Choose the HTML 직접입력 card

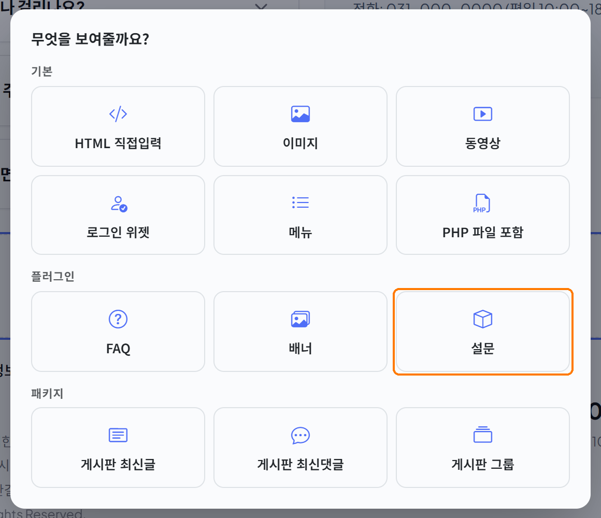click(x=118, y=126)
